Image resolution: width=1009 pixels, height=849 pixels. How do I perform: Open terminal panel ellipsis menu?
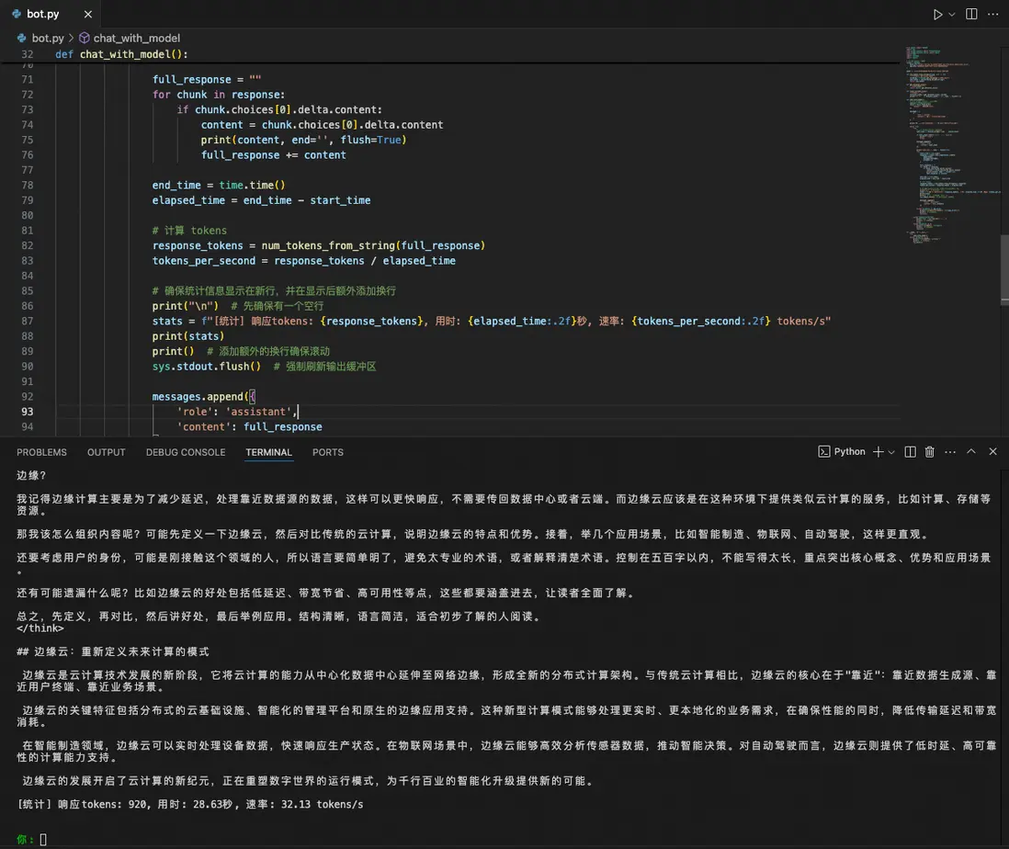[x=948, y=452]
